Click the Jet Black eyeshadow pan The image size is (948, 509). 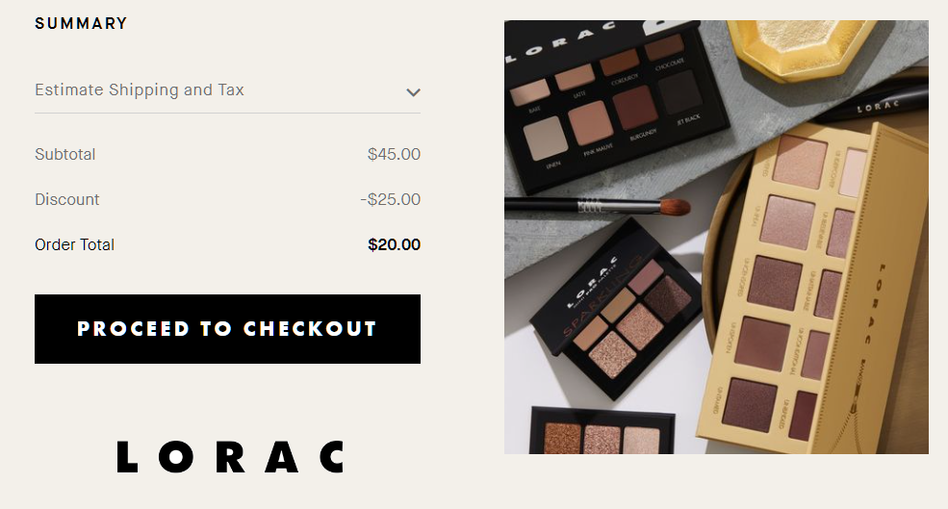click(x=680, y=92)
